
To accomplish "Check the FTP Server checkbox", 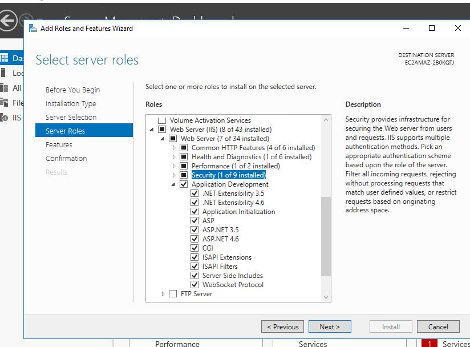I will point(173,294).
